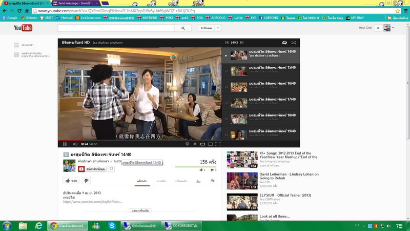Open the Google bookmark
The image size is (410, 231).
point(10,18)
